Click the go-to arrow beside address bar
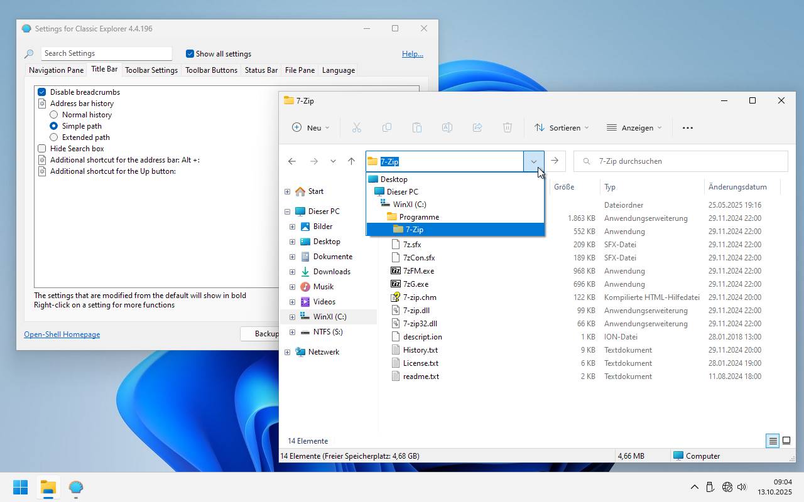The width and height of the screenshot is (804, 502). click(555, 161)
